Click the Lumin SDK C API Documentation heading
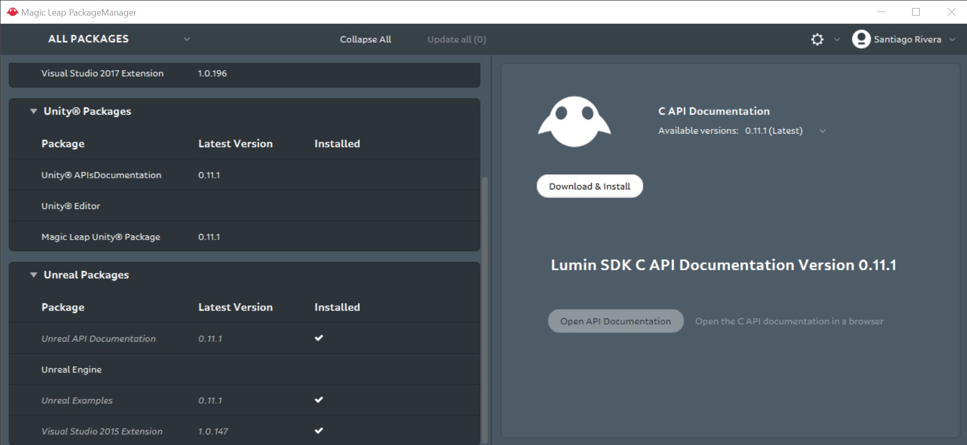Screen dimensions: 967x445 click(723, 265)
